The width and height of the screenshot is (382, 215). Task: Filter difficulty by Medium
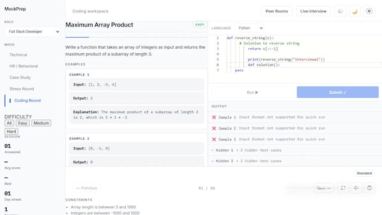pyautogui.click(x=41, y=123)
